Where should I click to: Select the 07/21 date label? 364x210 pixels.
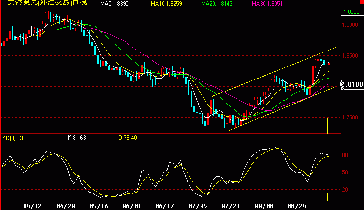pos(231,206)
